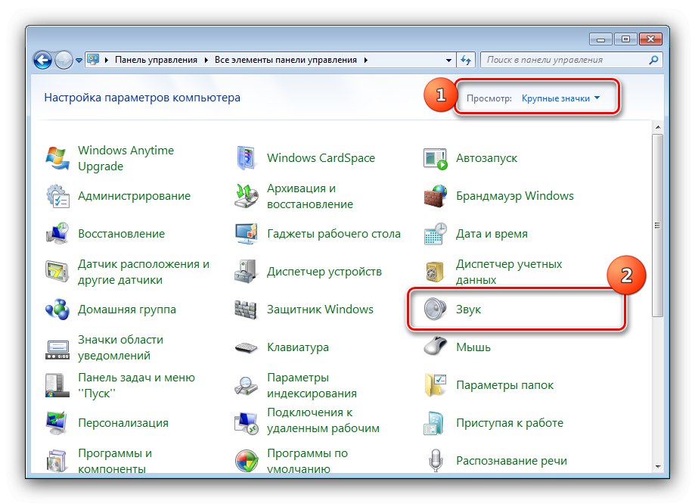The width and height of the screenshot is (695, 504).
Task: Expand the address bar history dropdown arrow
Action: click(448, 60)
